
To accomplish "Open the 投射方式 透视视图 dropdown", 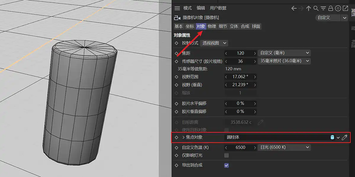I will point(214,43).
